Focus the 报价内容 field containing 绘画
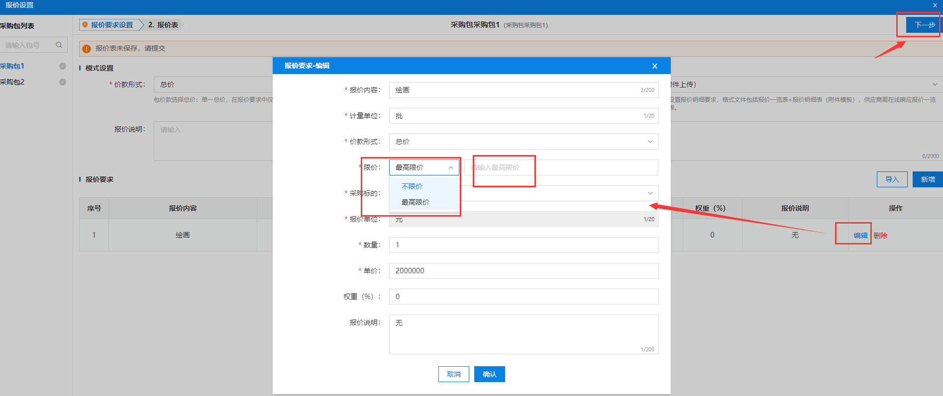The image size is (943, 396). tap(524, 90)
